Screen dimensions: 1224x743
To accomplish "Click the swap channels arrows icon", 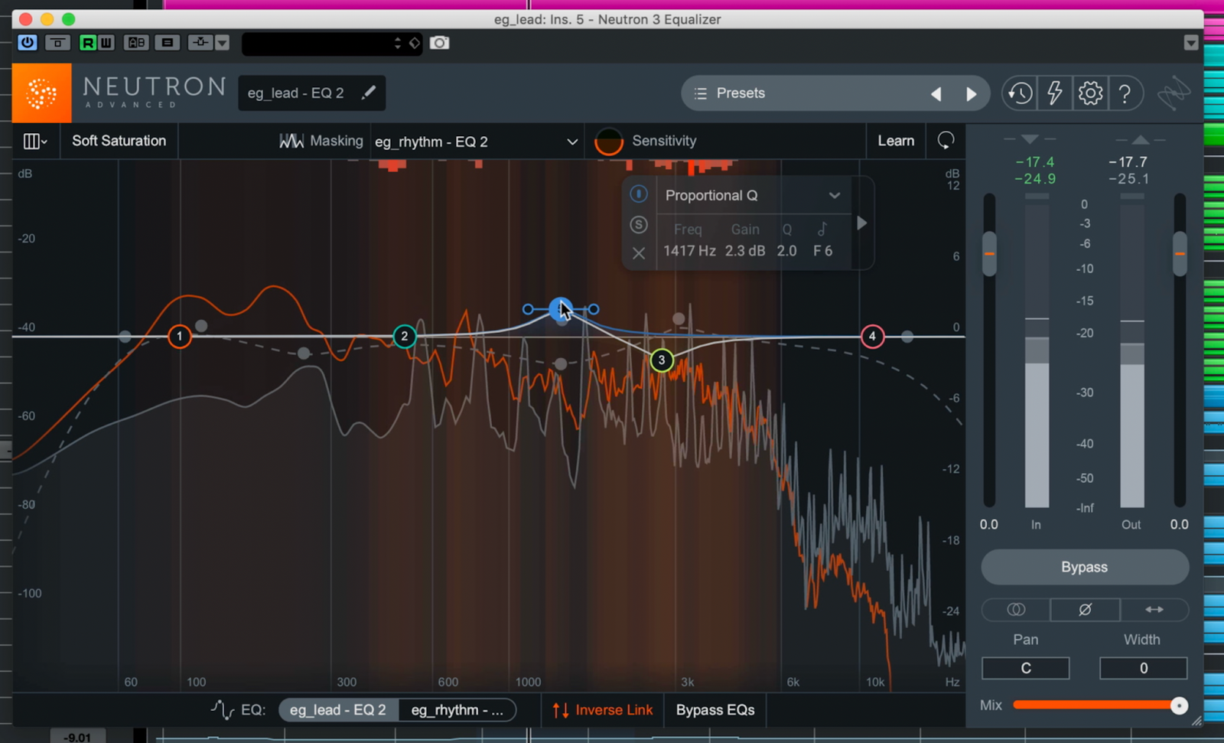I will tap(1154, 609).
